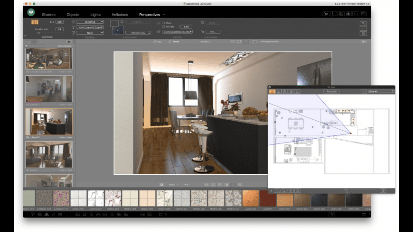Enable the Activate checkbox in Visibility

click(163, 27)
